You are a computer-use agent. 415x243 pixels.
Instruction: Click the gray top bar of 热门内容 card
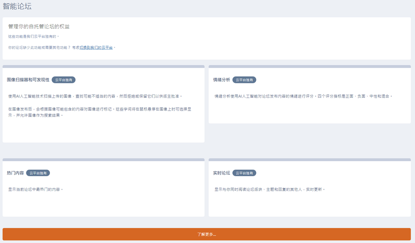pos(103,160)
